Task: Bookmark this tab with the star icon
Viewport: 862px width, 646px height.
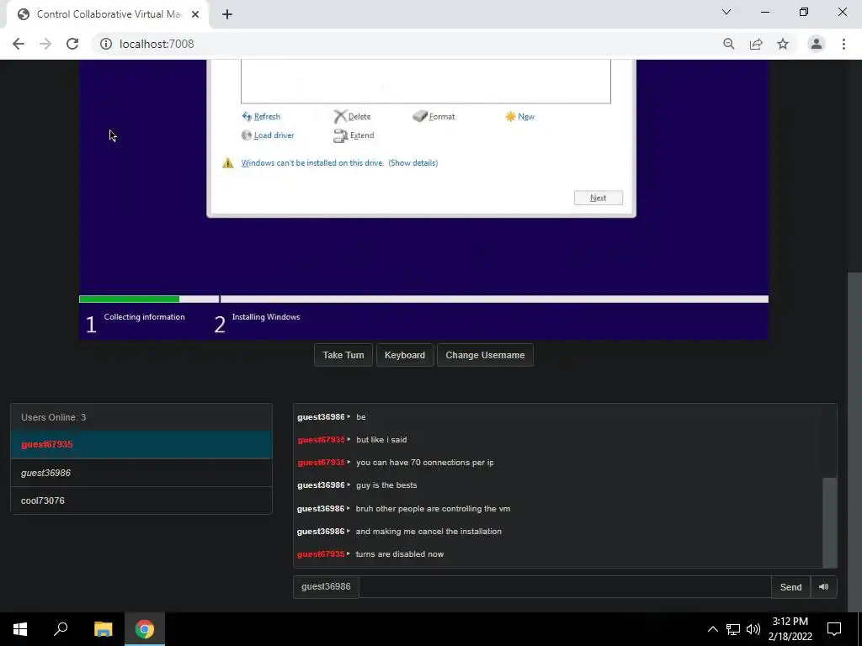Action: coord(783,44)
